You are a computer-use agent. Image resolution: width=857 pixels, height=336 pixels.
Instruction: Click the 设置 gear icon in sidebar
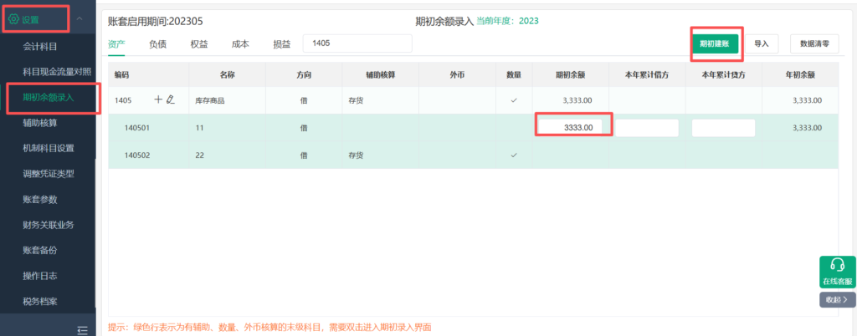click(x=13, y=18)
